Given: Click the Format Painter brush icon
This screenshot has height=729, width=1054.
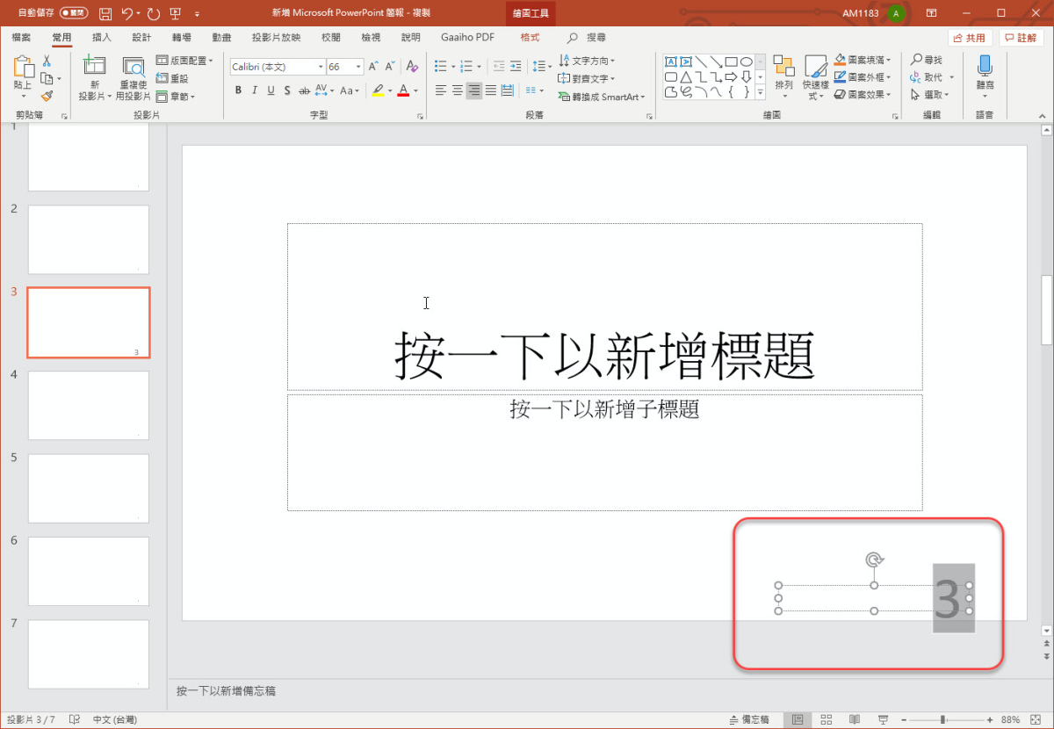Looking at the screenshot, I should click(x=47, y=97).
